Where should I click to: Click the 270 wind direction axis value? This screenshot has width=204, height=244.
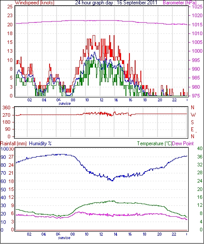[x=7, y=115]
